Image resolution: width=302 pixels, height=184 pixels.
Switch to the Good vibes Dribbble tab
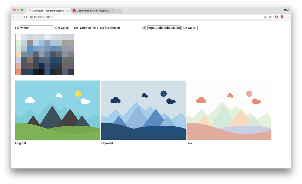click(x=92, y=11)
